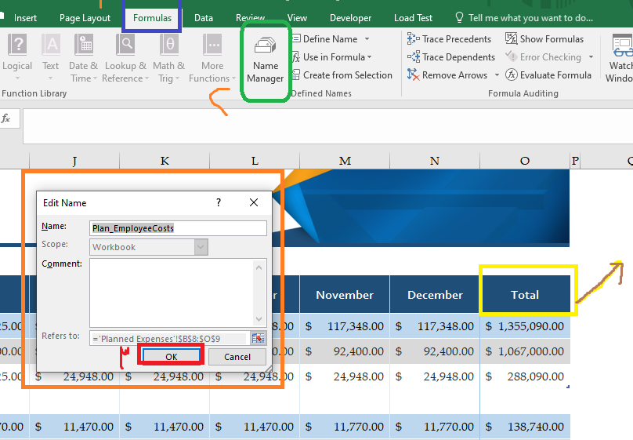Click Error Checking
Image resolution: width=633 pixels, height=440 pixels.
pos(544,57)
